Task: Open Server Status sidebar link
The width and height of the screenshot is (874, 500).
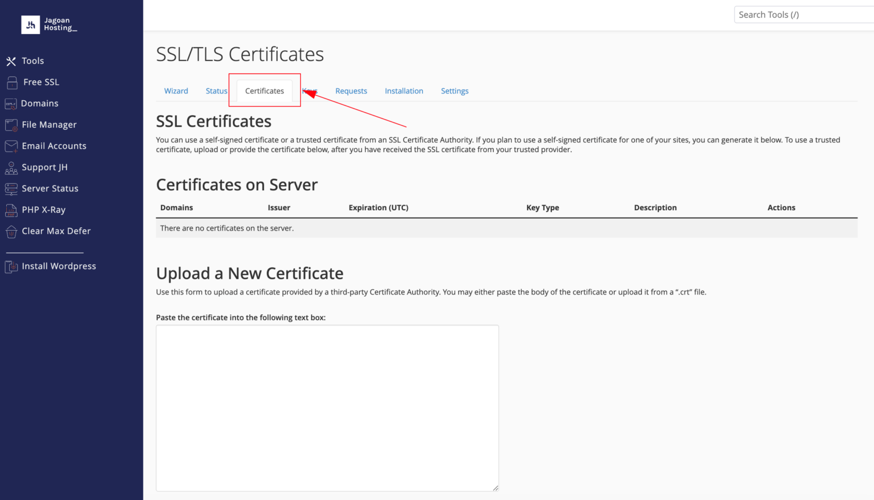Action: point(50,188)
